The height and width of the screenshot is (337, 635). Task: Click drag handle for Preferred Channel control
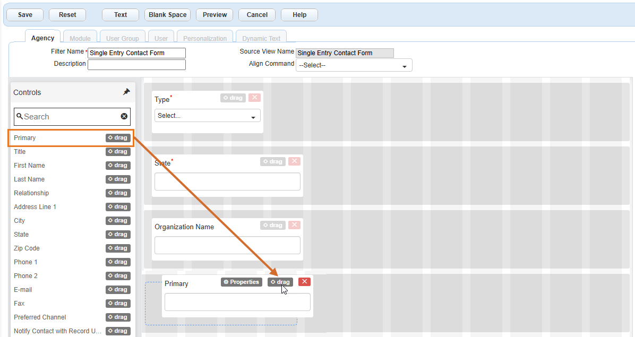coord(118,317)
